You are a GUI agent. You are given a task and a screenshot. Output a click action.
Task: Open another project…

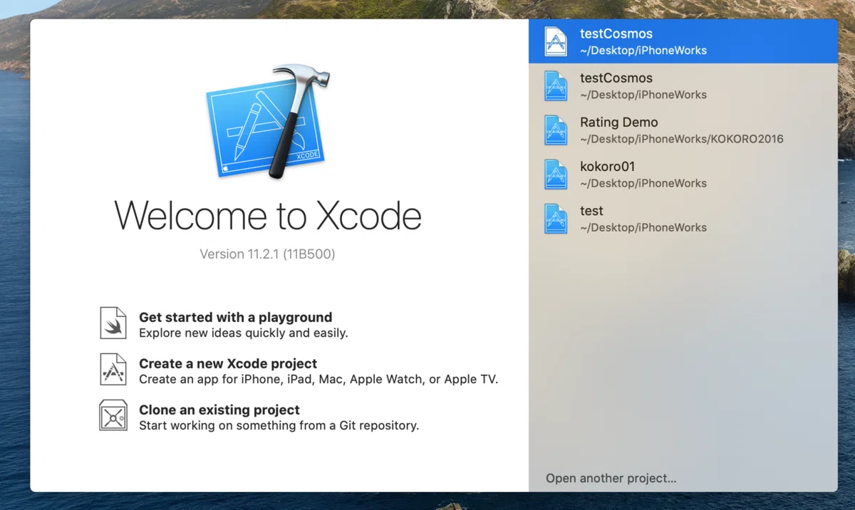pos(611,478)
